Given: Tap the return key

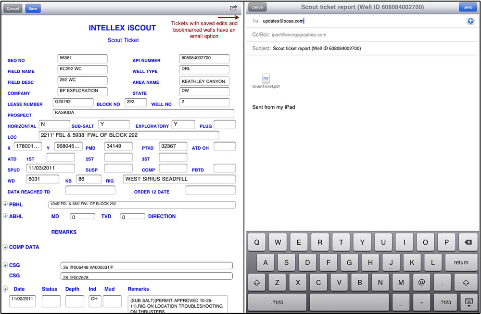Looking at the screenshot, I should 461,262.
